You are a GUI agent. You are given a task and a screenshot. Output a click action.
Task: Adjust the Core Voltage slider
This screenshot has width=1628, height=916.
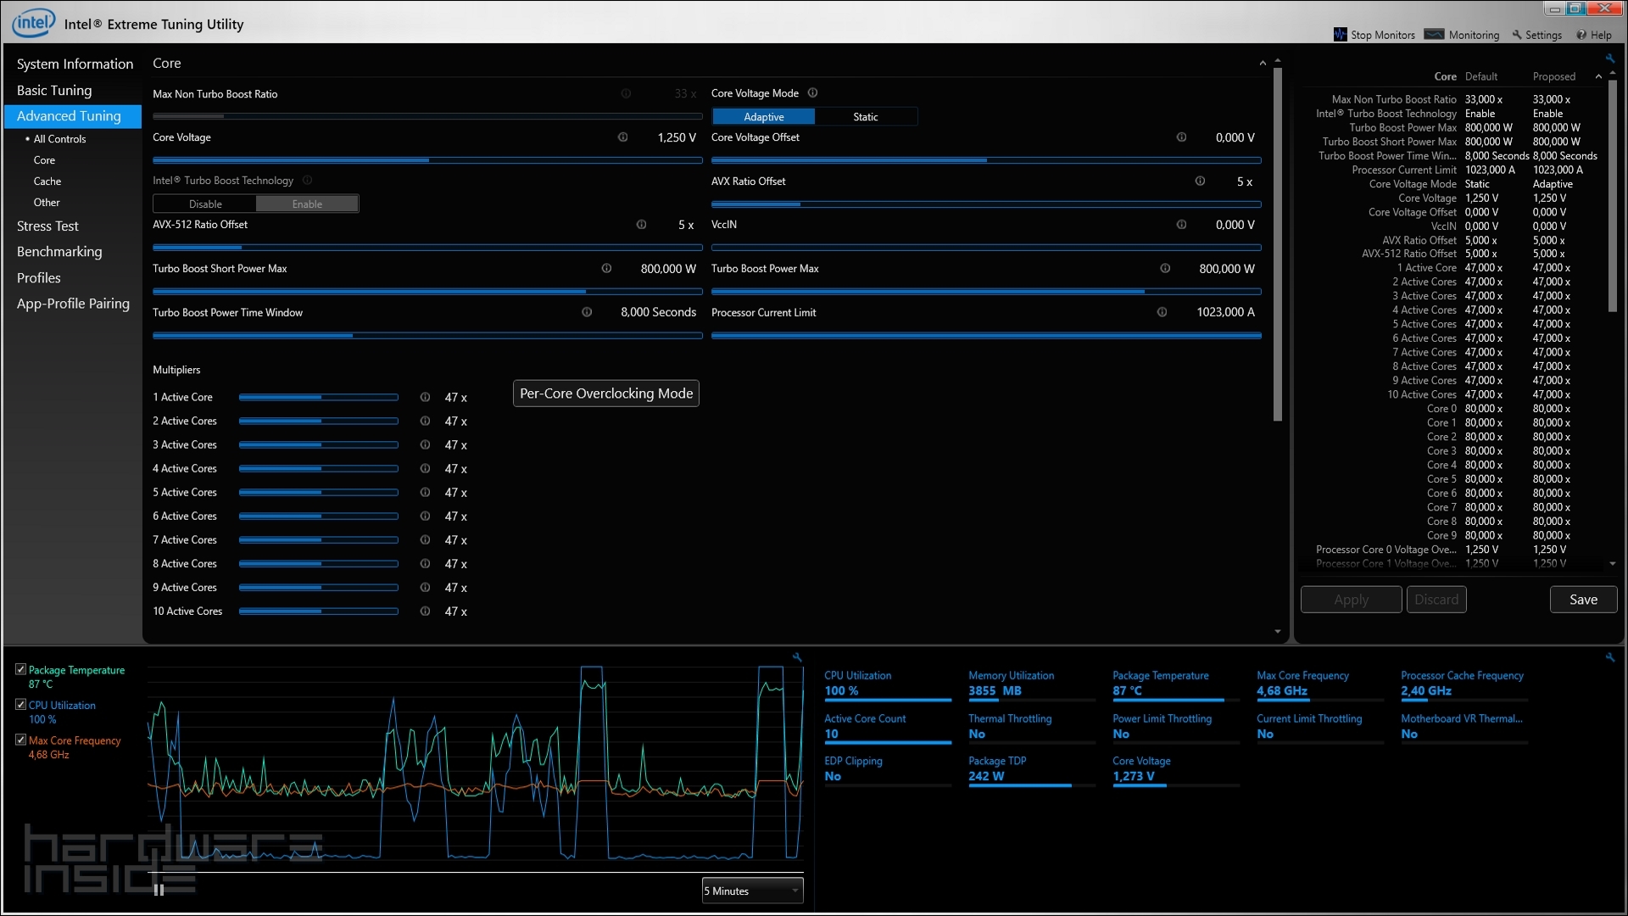pyautogui.click(x=427, y=159)
